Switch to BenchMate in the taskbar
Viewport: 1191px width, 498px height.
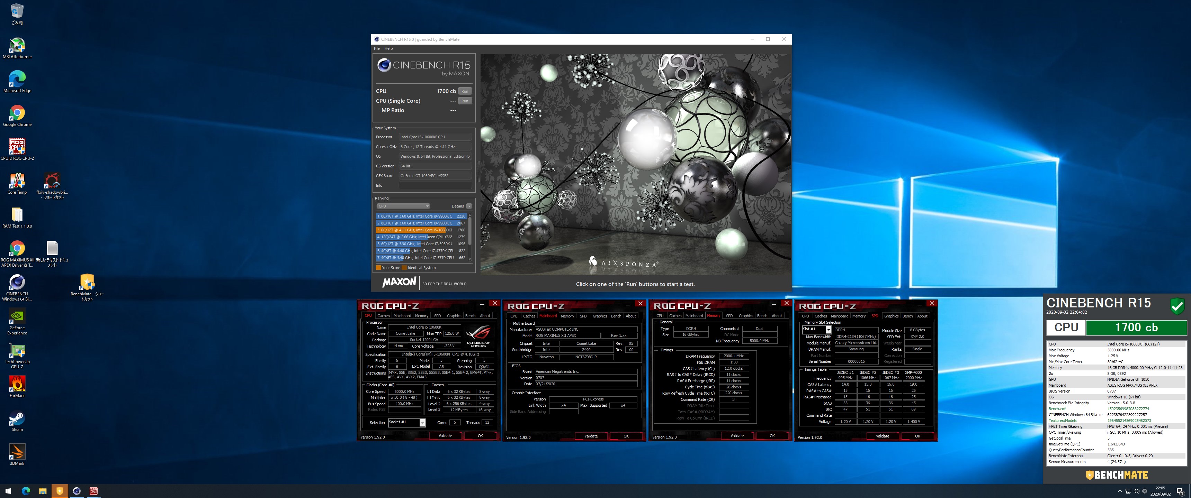(x=60, y=491)
